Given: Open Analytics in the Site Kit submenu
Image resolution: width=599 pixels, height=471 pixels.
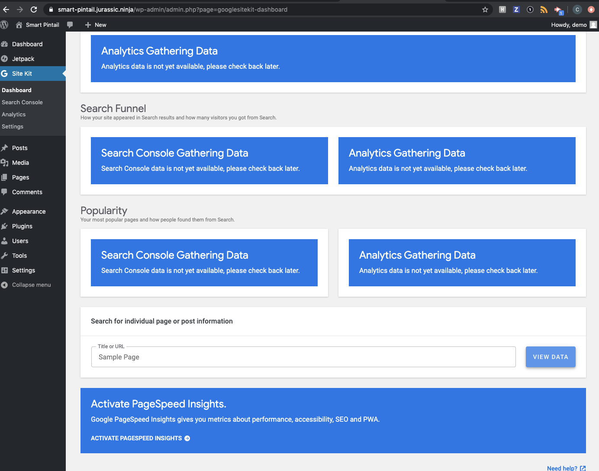Looking at the screenshot, I should 14,114.
